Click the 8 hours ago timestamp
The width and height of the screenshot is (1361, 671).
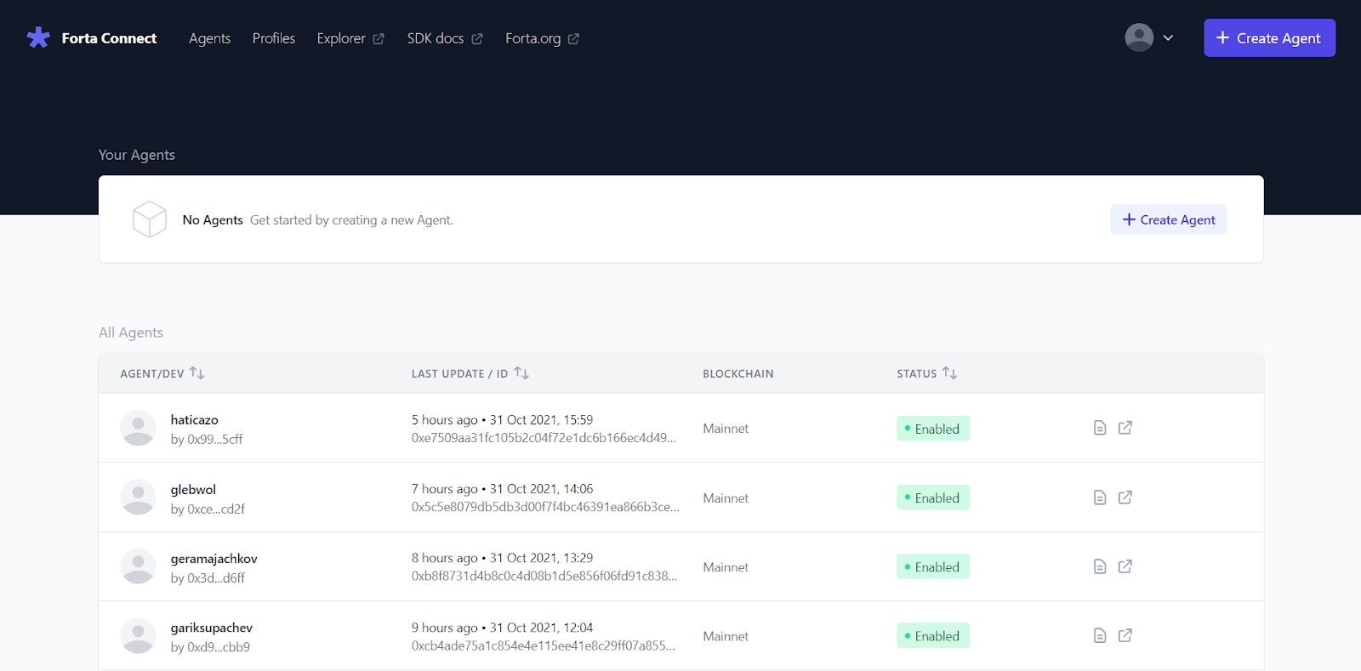click(x=502, y=557)
